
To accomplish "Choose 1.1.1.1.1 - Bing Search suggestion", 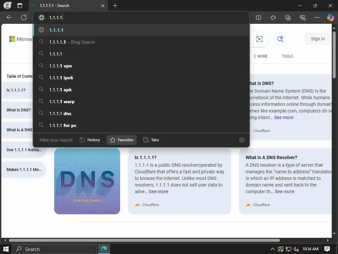I will (141, 42).
